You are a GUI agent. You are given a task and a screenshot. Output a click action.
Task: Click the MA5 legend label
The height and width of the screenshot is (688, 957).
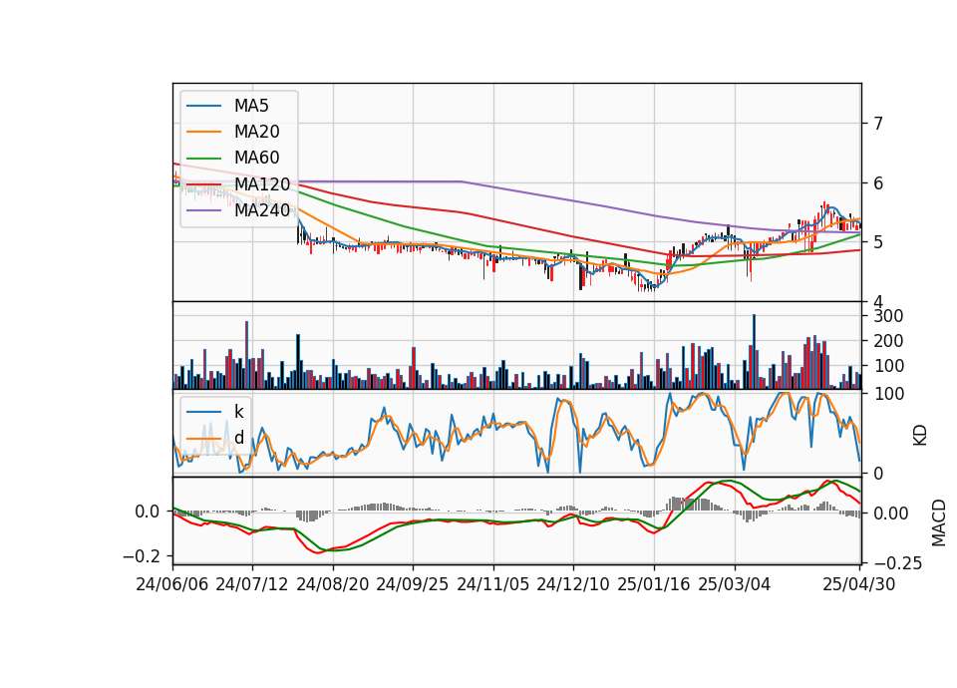[x=251, y=106]
